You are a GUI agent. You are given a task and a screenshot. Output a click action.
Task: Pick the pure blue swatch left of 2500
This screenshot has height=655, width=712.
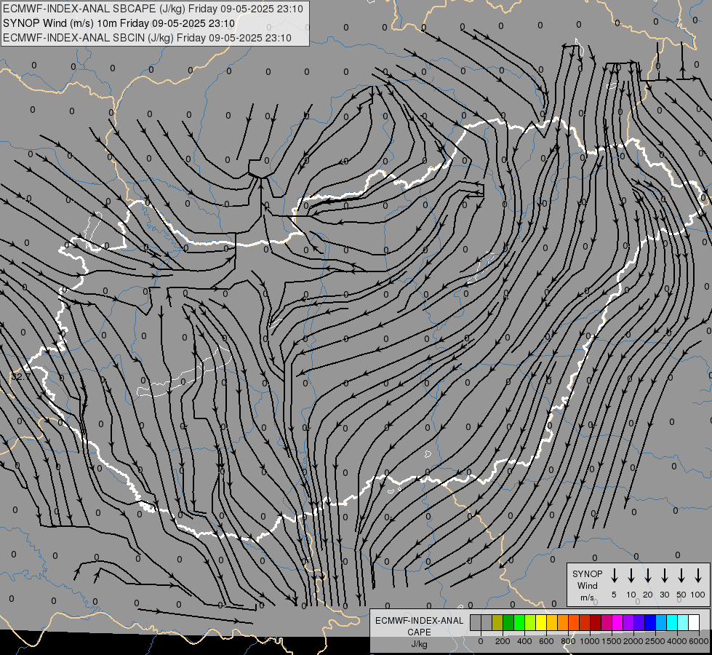pos(651,622)
